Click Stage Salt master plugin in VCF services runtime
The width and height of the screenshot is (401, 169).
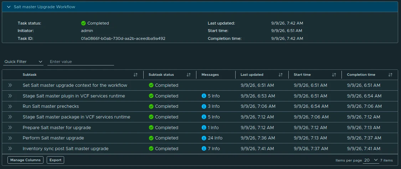pos(74,96)
